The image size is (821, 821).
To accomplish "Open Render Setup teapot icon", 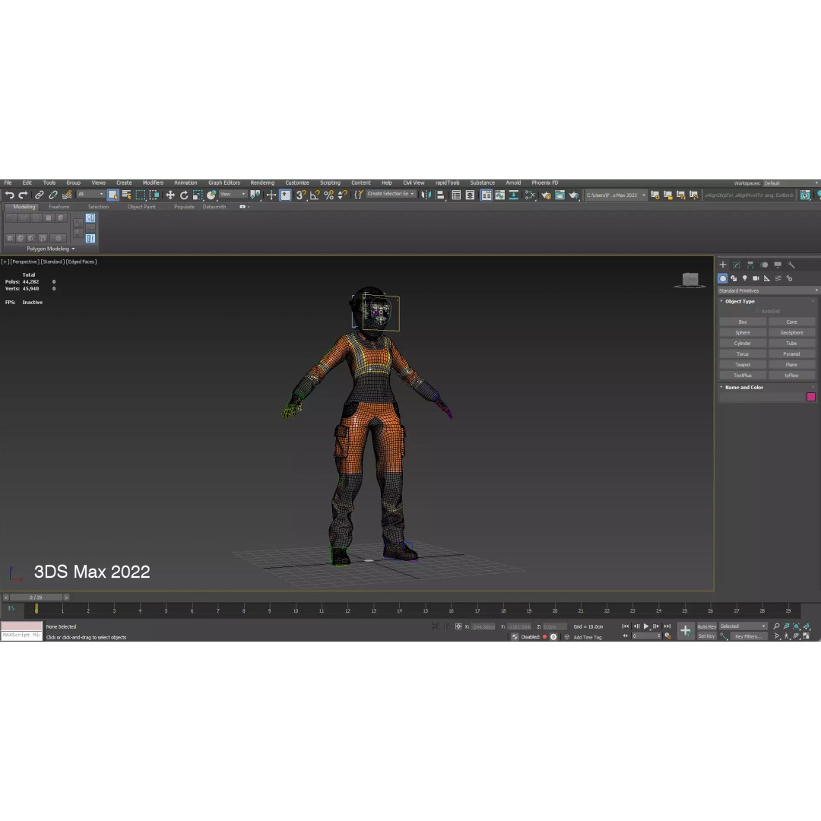I will [x=546, y=195].
